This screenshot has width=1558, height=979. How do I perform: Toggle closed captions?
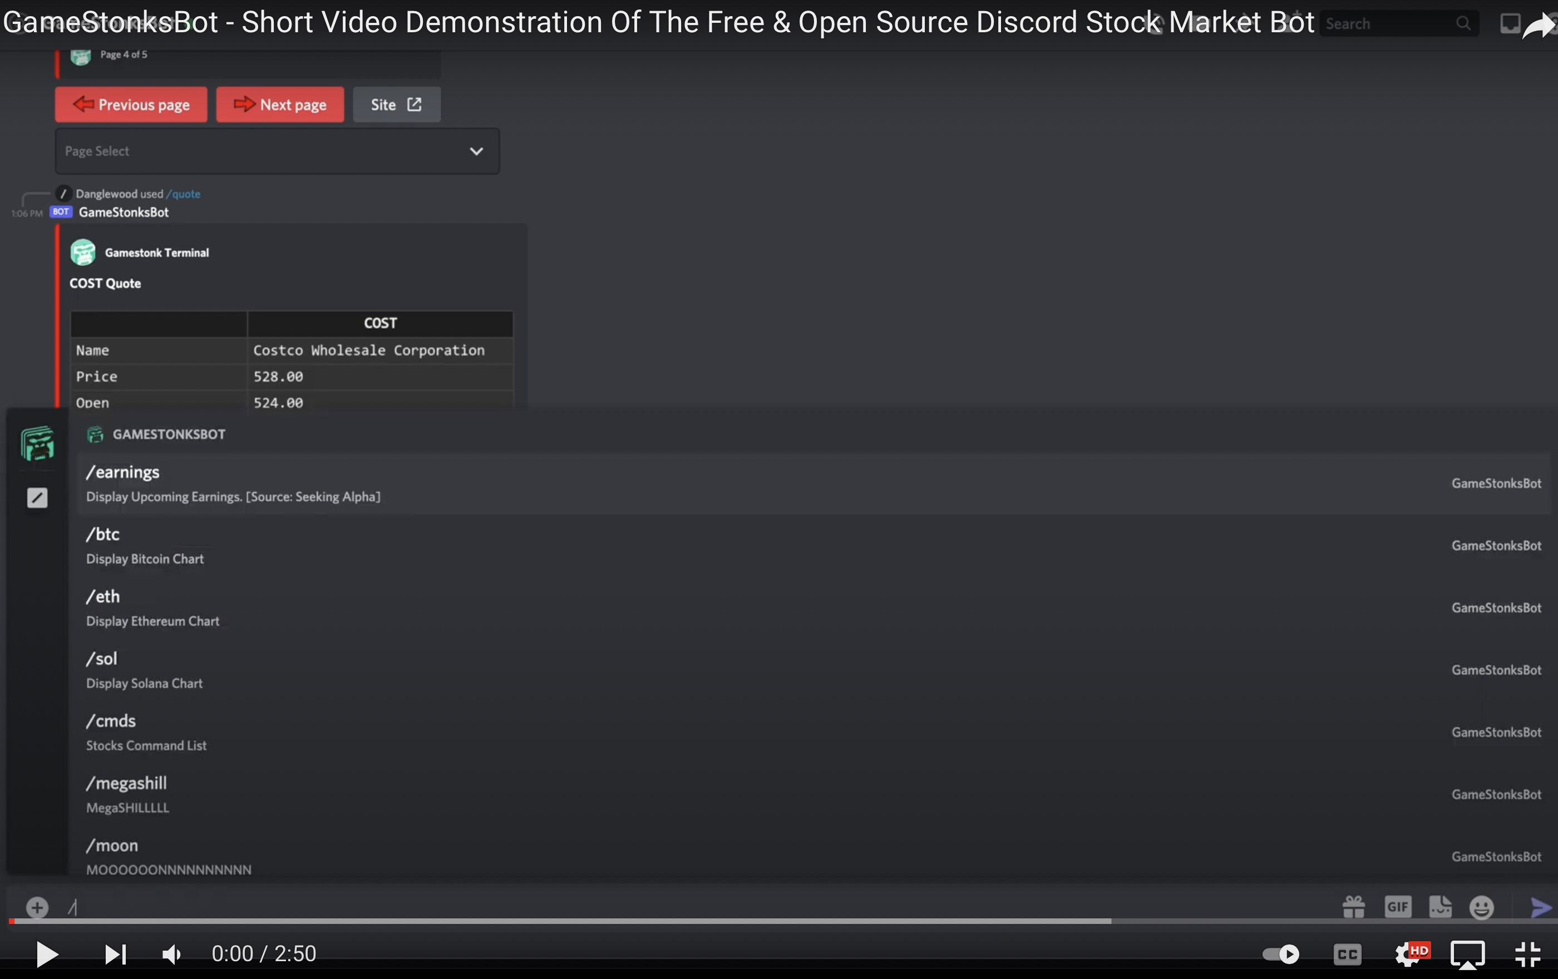[1348, 955]
